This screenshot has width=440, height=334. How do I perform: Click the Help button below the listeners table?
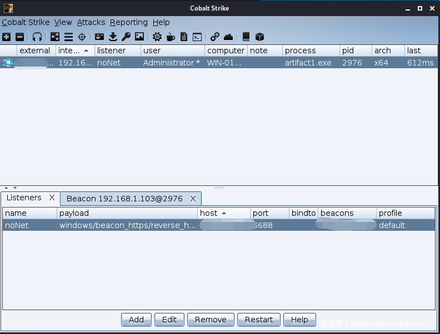click(x=299, y=320)
